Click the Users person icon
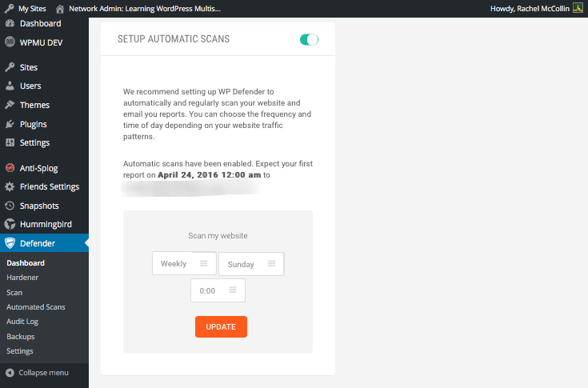 click(x=10, y=86)
